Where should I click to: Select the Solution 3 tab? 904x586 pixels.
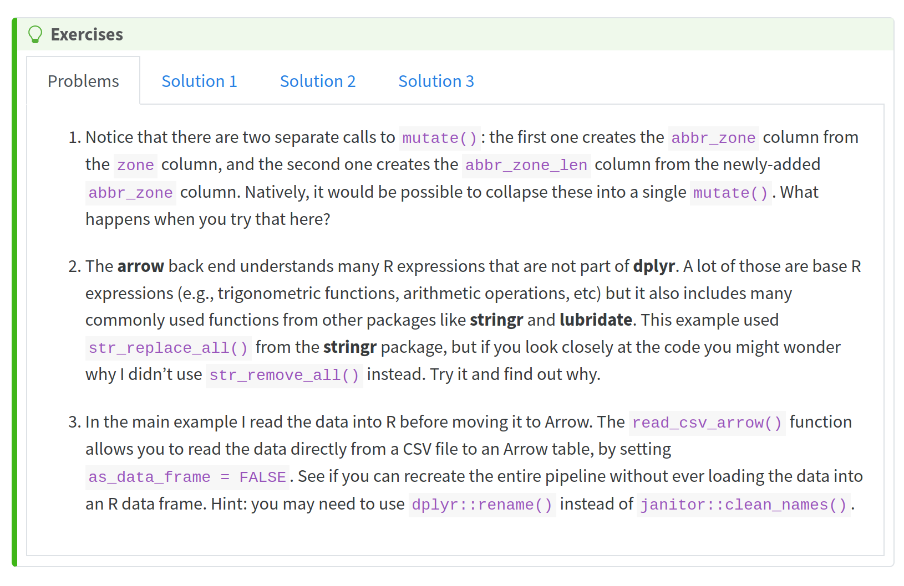[436, 81]
